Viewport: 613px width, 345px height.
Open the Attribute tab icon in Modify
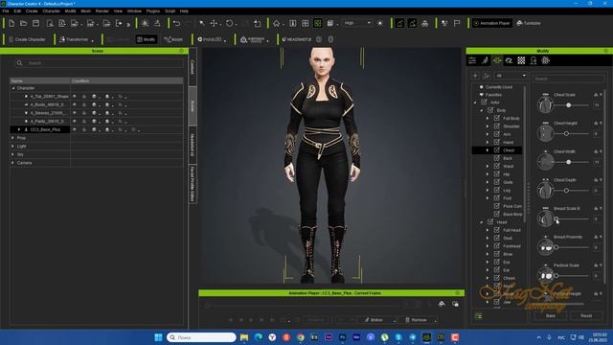(472, 60)
